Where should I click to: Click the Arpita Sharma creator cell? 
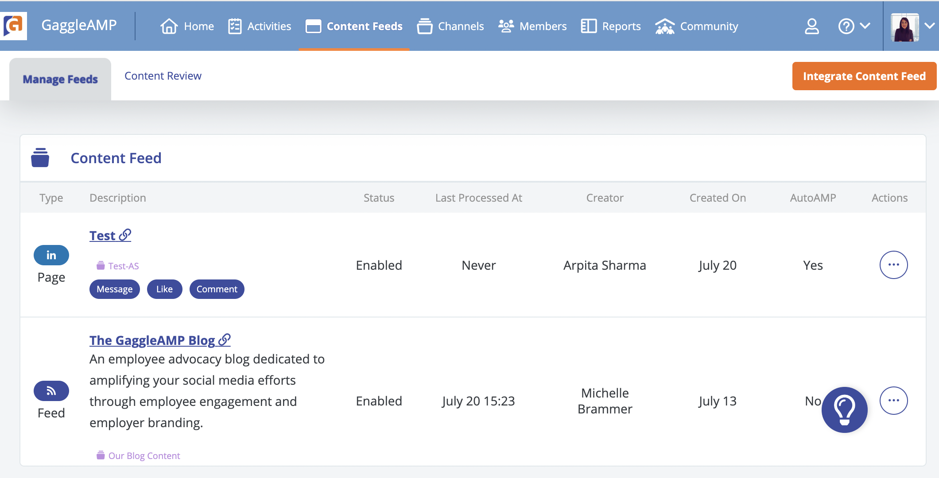[x=605, y=265]
